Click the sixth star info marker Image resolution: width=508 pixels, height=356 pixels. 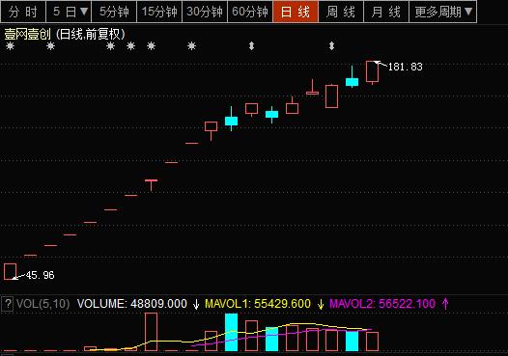pos(192,46)
